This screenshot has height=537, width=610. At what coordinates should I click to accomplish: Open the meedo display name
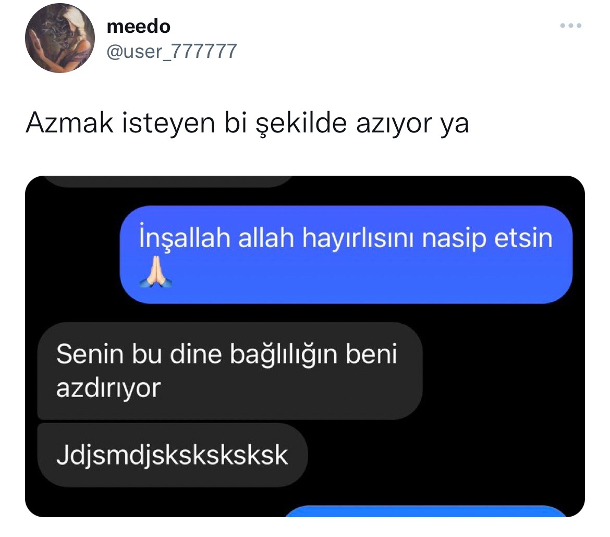point(139,27)
